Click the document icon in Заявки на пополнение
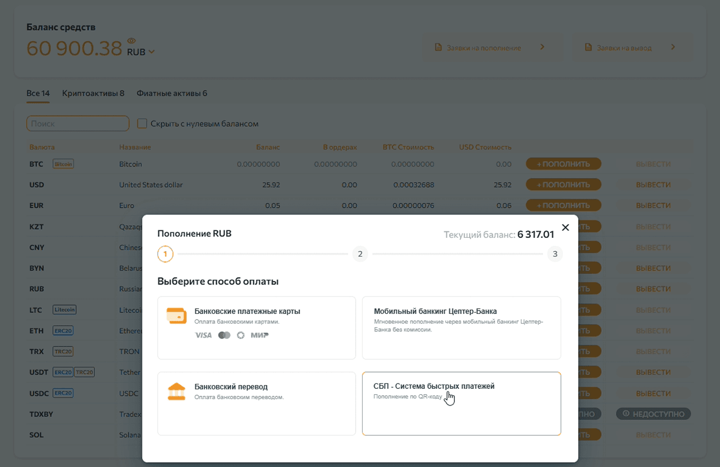720x467 pixels. 439,47
